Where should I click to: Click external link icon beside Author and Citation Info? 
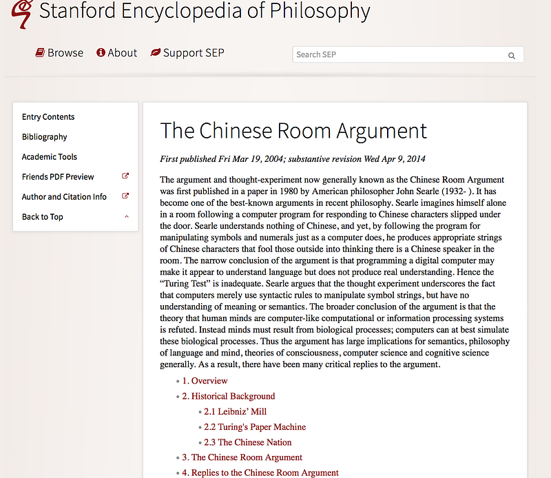125,196
